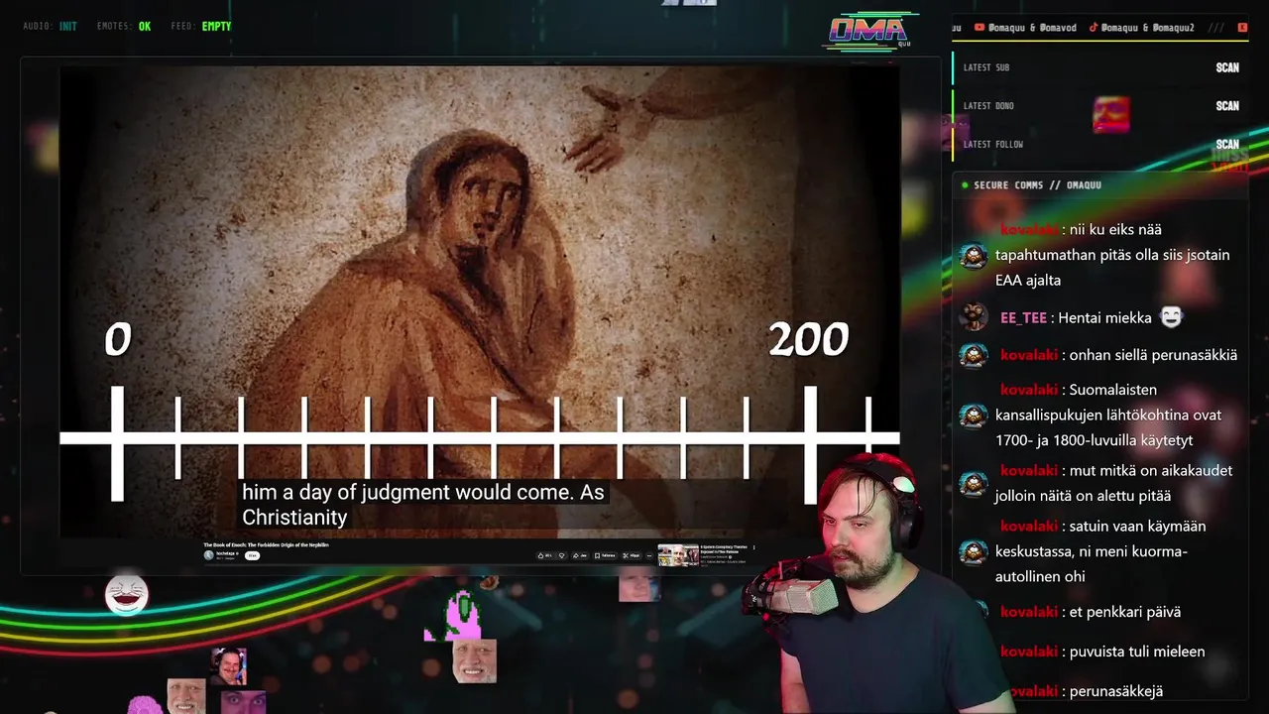Click the smiling old man face emote
The width and height of the screenshot is (1269, 714).
(x=475, y=661)
